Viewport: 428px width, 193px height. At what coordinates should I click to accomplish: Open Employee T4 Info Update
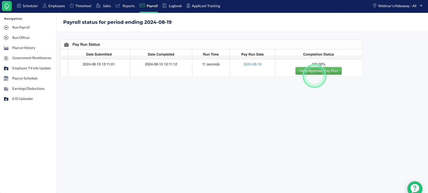tap(32, 68)
